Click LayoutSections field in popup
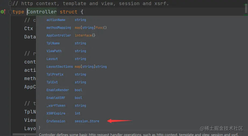This screenshot has height=136, width=248. point(59,67)
